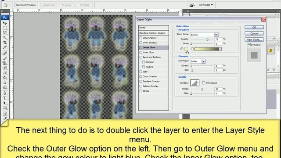Select the Slice tool
281x158 pixels.
pos(5,47)
